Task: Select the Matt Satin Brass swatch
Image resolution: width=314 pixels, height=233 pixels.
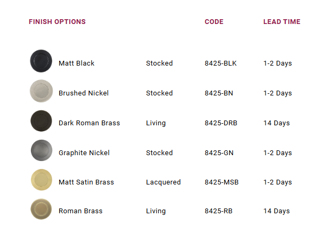Action: [x=42, y=180]
